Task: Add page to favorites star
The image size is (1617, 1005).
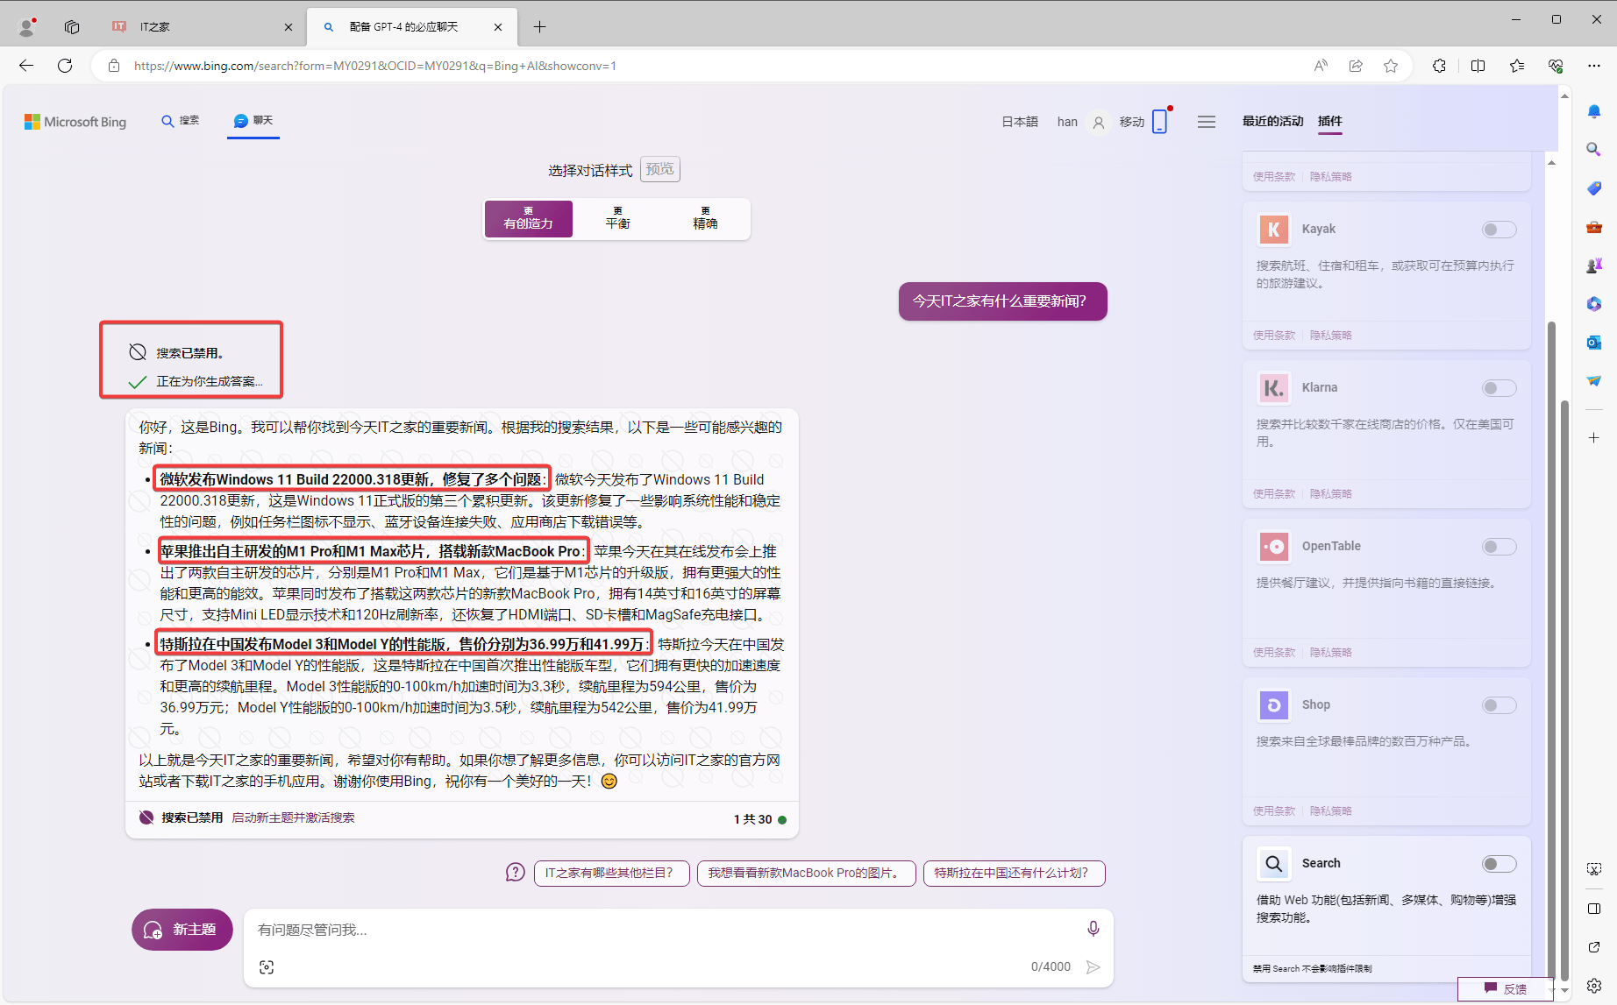Action: pos(1391,66)
